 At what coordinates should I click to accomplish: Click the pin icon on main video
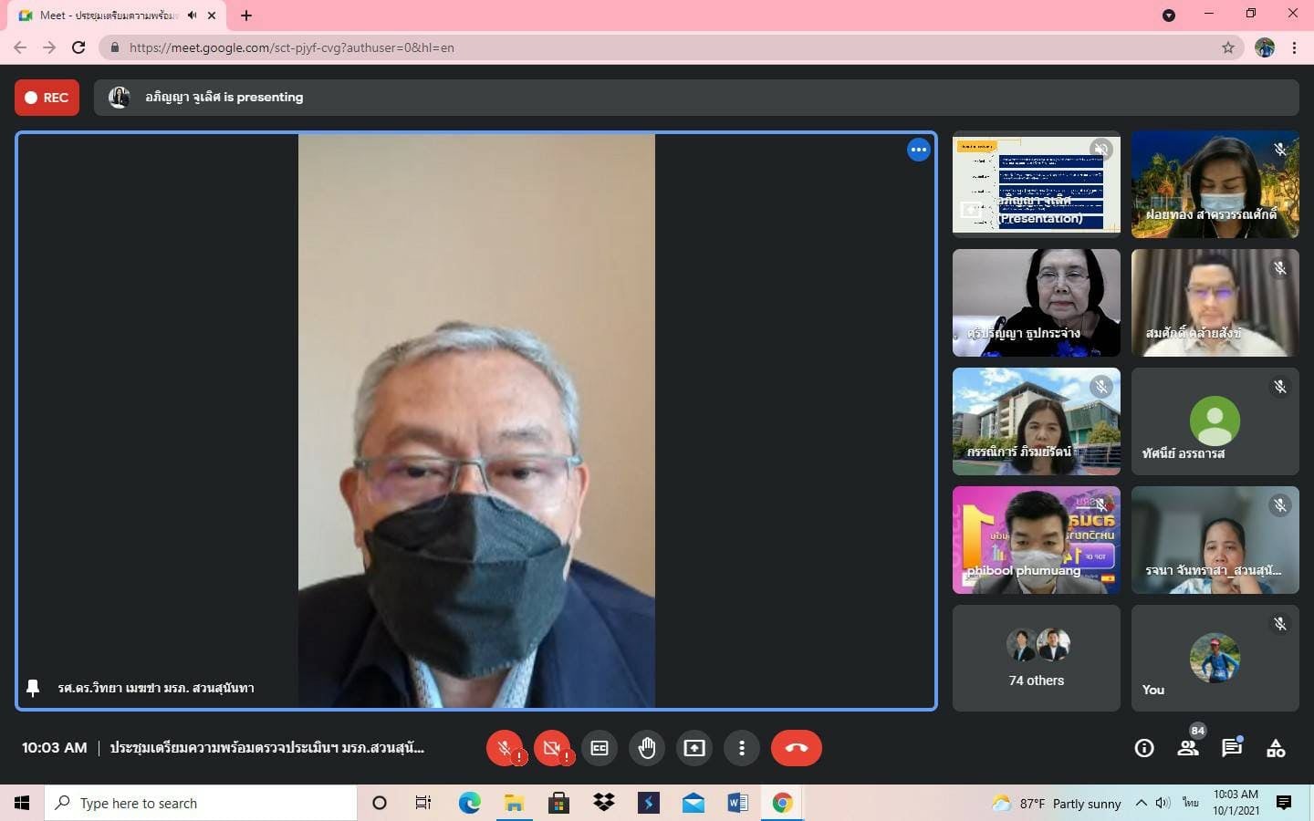pyautogui.click(x=33, y=688)
